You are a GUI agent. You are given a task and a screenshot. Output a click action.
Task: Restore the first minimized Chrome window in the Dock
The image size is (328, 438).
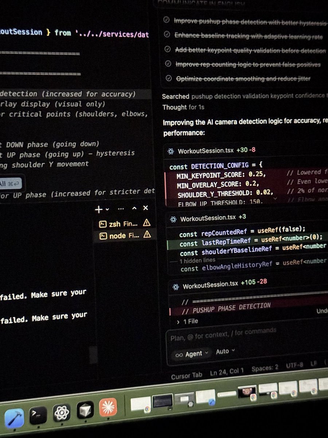tap(141, 404)
